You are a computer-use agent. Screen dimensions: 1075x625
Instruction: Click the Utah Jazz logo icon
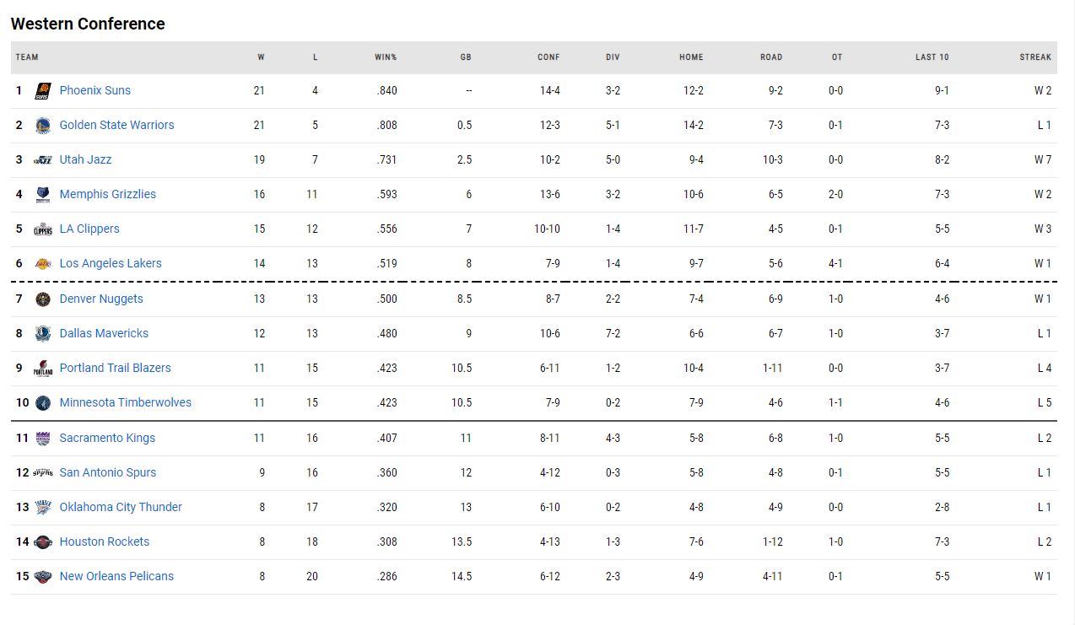[43, 160]
